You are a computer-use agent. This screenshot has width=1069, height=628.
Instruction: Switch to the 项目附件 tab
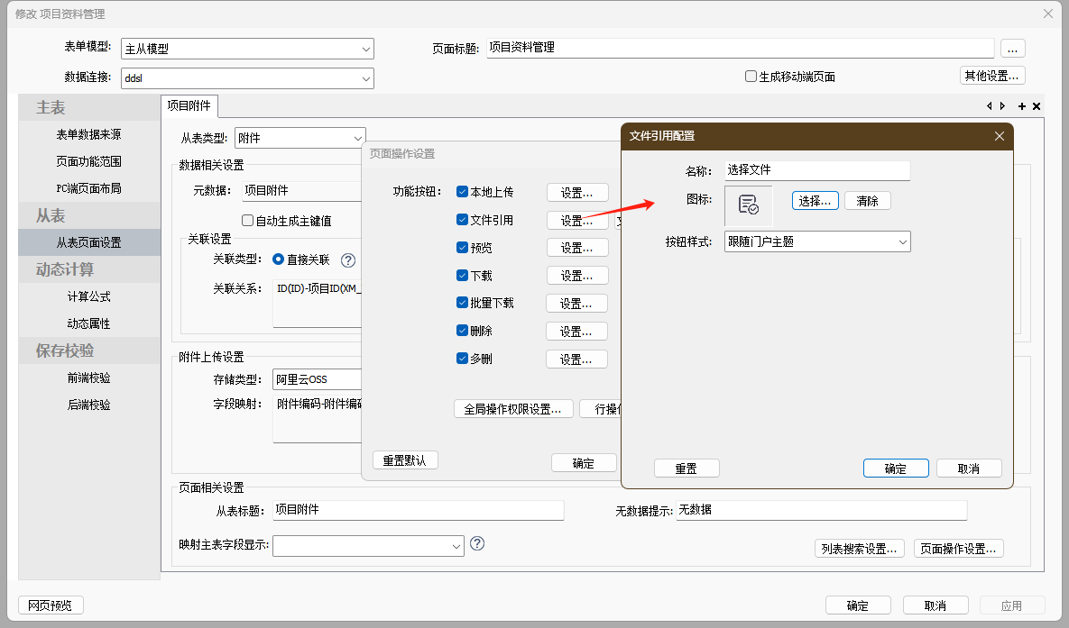coord(189,106)
